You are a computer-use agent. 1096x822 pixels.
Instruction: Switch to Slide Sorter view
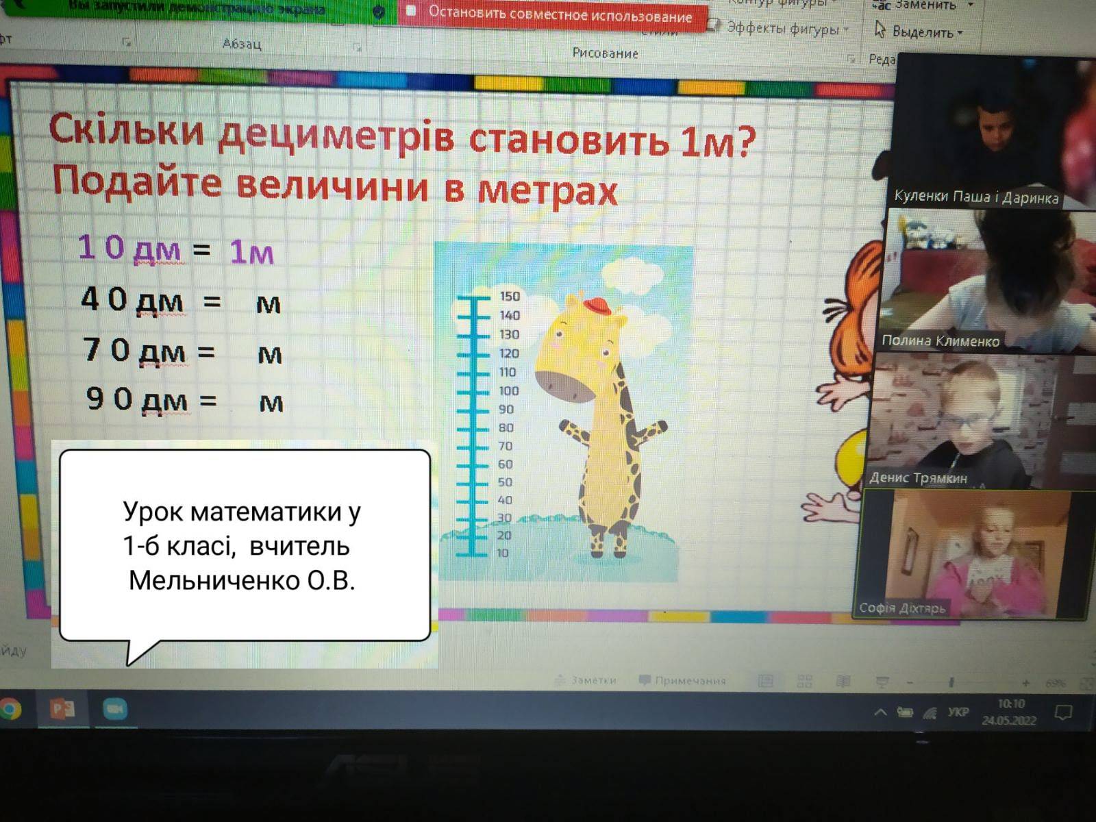click(805, 681)
